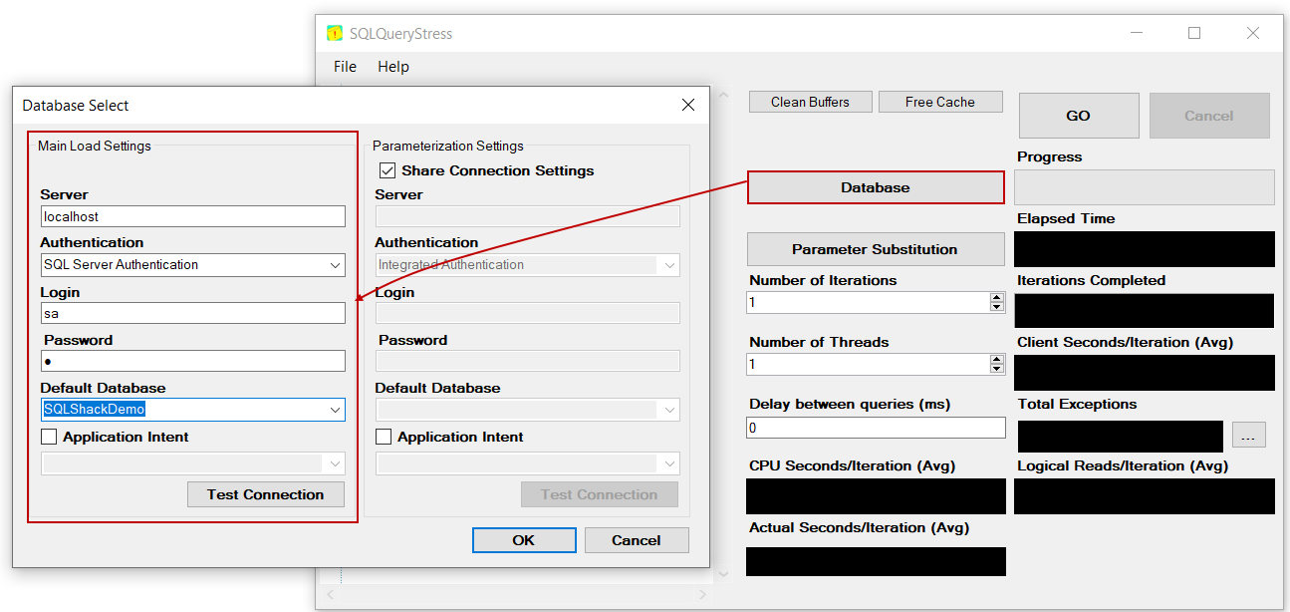Toggle Main Load Application Intent checkbox
The width and height of the screenshot is (1290, 612).
[49, 437]
